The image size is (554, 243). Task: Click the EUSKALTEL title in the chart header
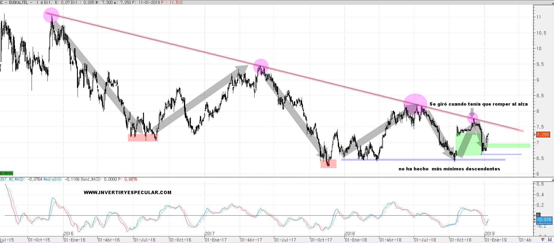(18, 2)
